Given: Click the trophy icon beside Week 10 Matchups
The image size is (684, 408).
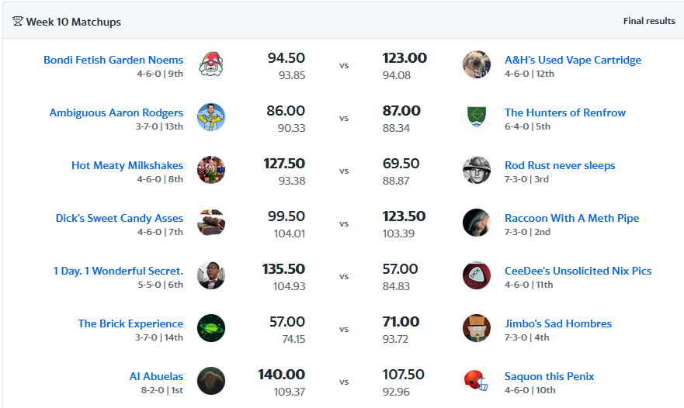Looking at the screenshot, I should (17, 22).
